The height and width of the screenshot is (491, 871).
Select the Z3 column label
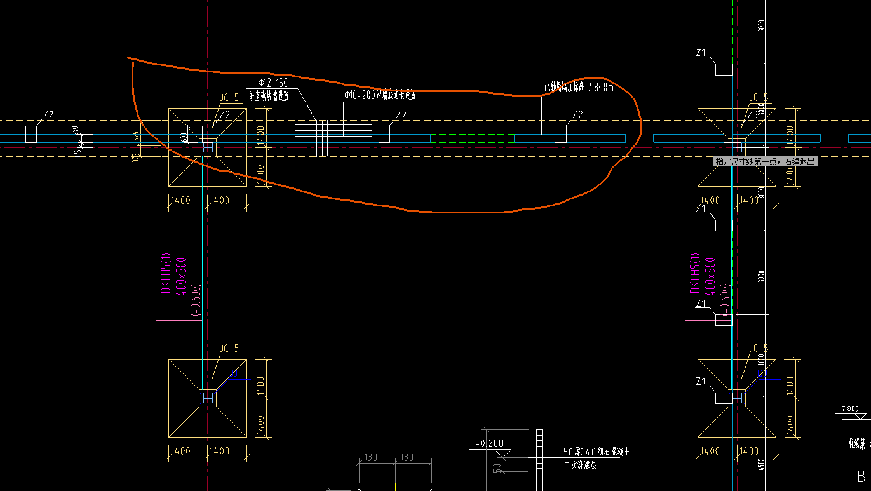pyautogui.click(x=753, y=114)
